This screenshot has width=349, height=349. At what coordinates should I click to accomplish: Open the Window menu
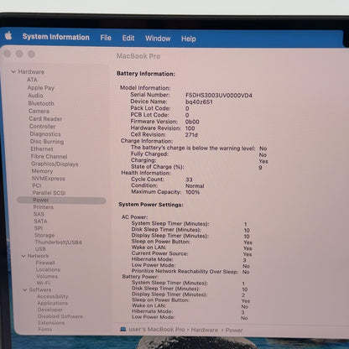(x=158, y=39)
